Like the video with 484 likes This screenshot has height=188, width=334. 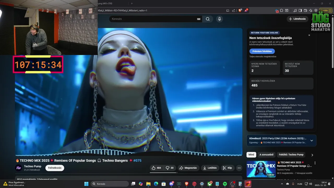click(x=157, y=168)
